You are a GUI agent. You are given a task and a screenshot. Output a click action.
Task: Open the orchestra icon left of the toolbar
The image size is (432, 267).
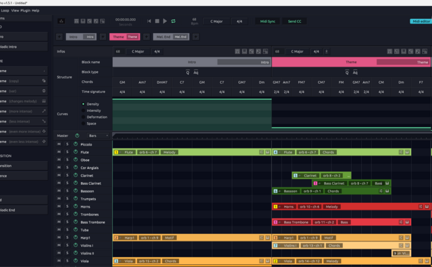pos(61,21)
